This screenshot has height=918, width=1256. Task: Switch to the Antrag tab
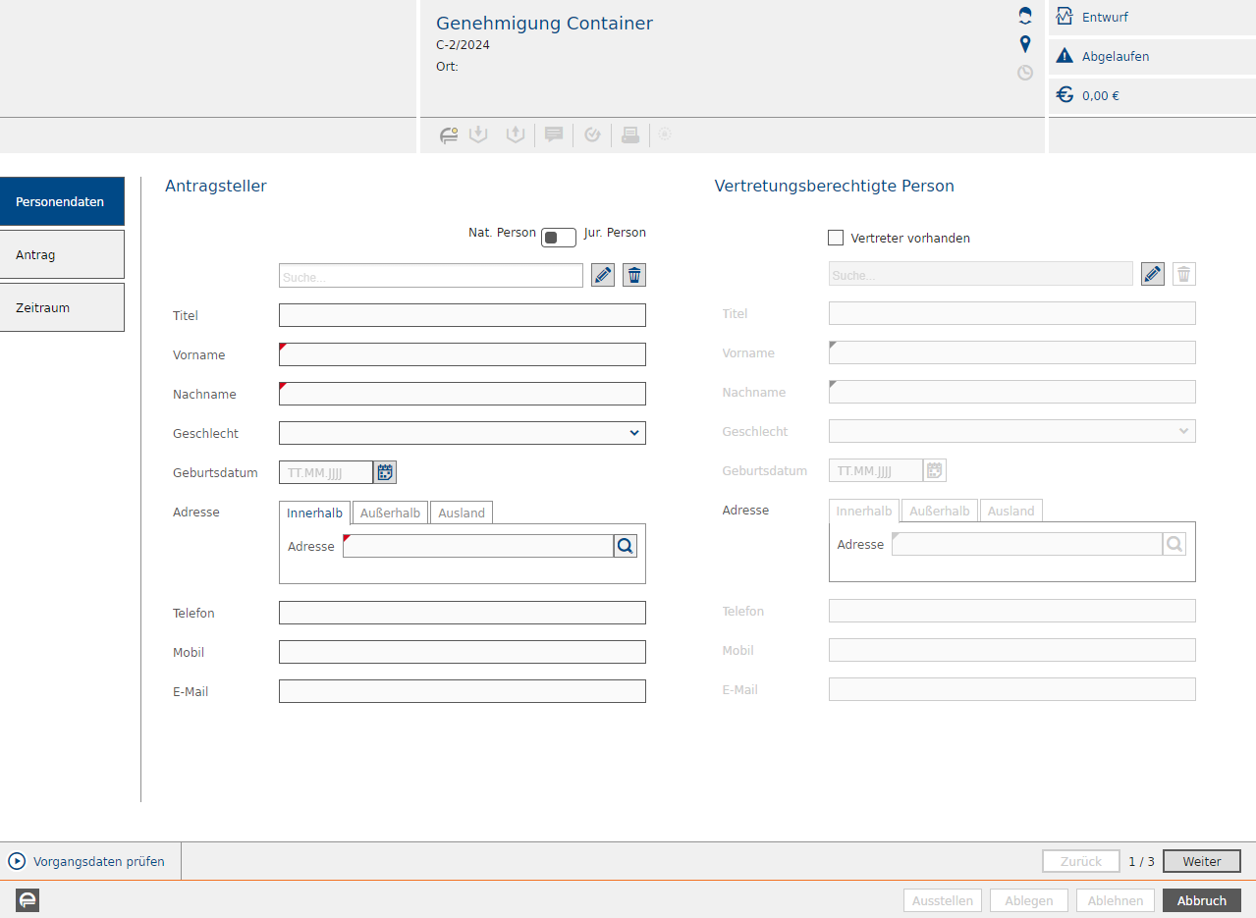point(62,254)
